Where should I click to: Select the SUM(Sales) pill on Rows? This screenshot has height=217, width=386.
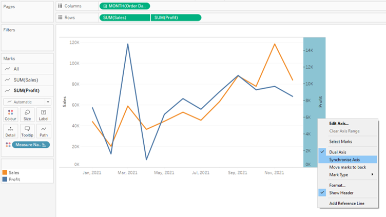(124, 17)
